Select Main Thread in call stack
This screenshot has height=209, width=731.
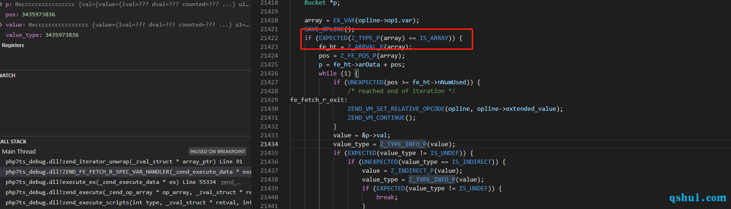pos(19,151)
